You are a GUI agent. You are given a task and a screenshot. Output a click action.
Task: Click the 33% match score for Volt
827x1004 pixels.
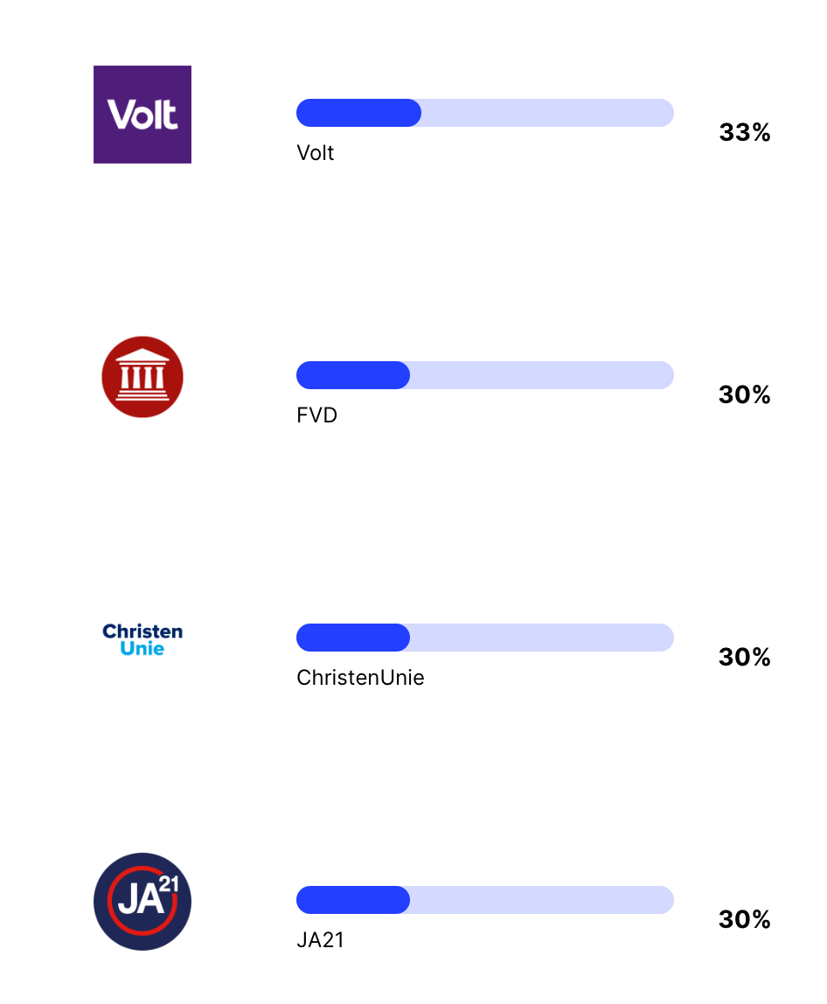coord(745,133)
